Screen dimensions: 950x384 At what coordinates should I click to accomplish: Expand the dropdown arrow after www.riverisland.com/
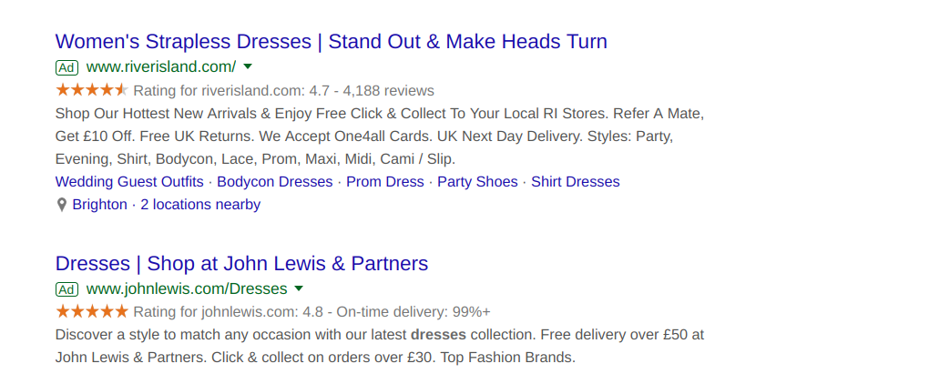click(248, 67)
